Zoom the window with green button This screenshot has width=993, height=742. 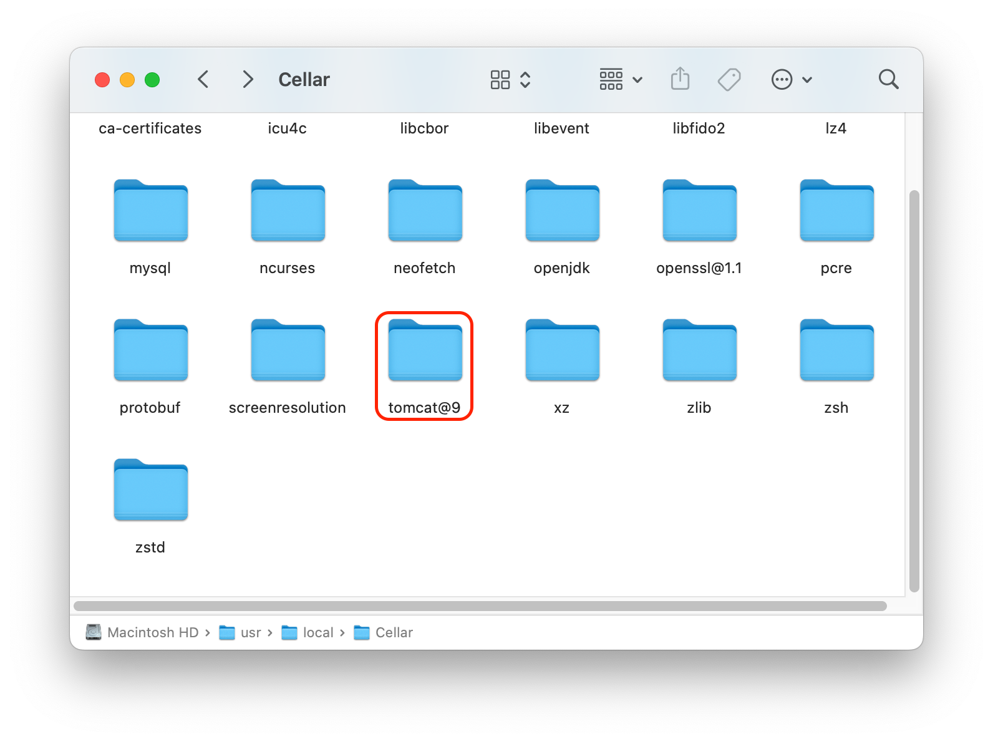152,80
